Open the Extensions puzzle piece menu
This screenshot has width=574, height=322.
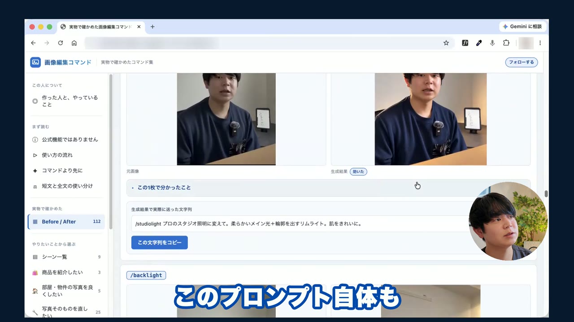click(506, 43)
